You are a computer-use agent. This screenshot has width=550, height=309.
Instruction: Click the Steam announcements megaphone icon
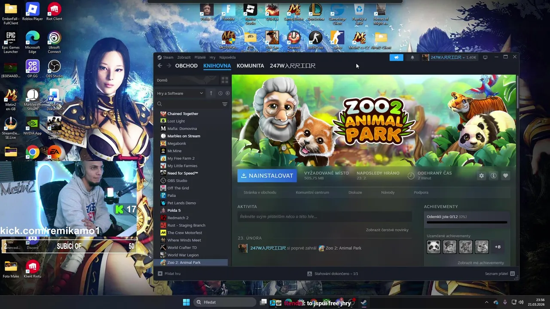tap(396, 58)
